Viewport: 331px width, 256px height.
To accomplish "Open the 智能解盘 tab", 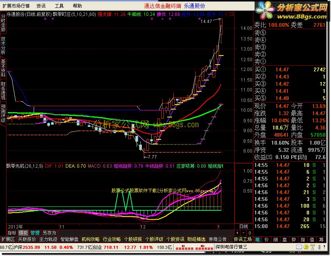I will click(x=69, y=239).
